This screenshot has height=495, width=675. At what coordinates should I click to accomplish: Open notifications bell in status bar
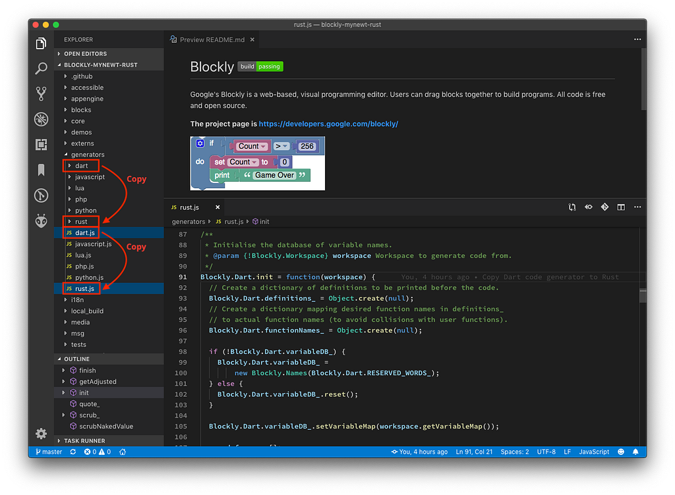[635, 452]
